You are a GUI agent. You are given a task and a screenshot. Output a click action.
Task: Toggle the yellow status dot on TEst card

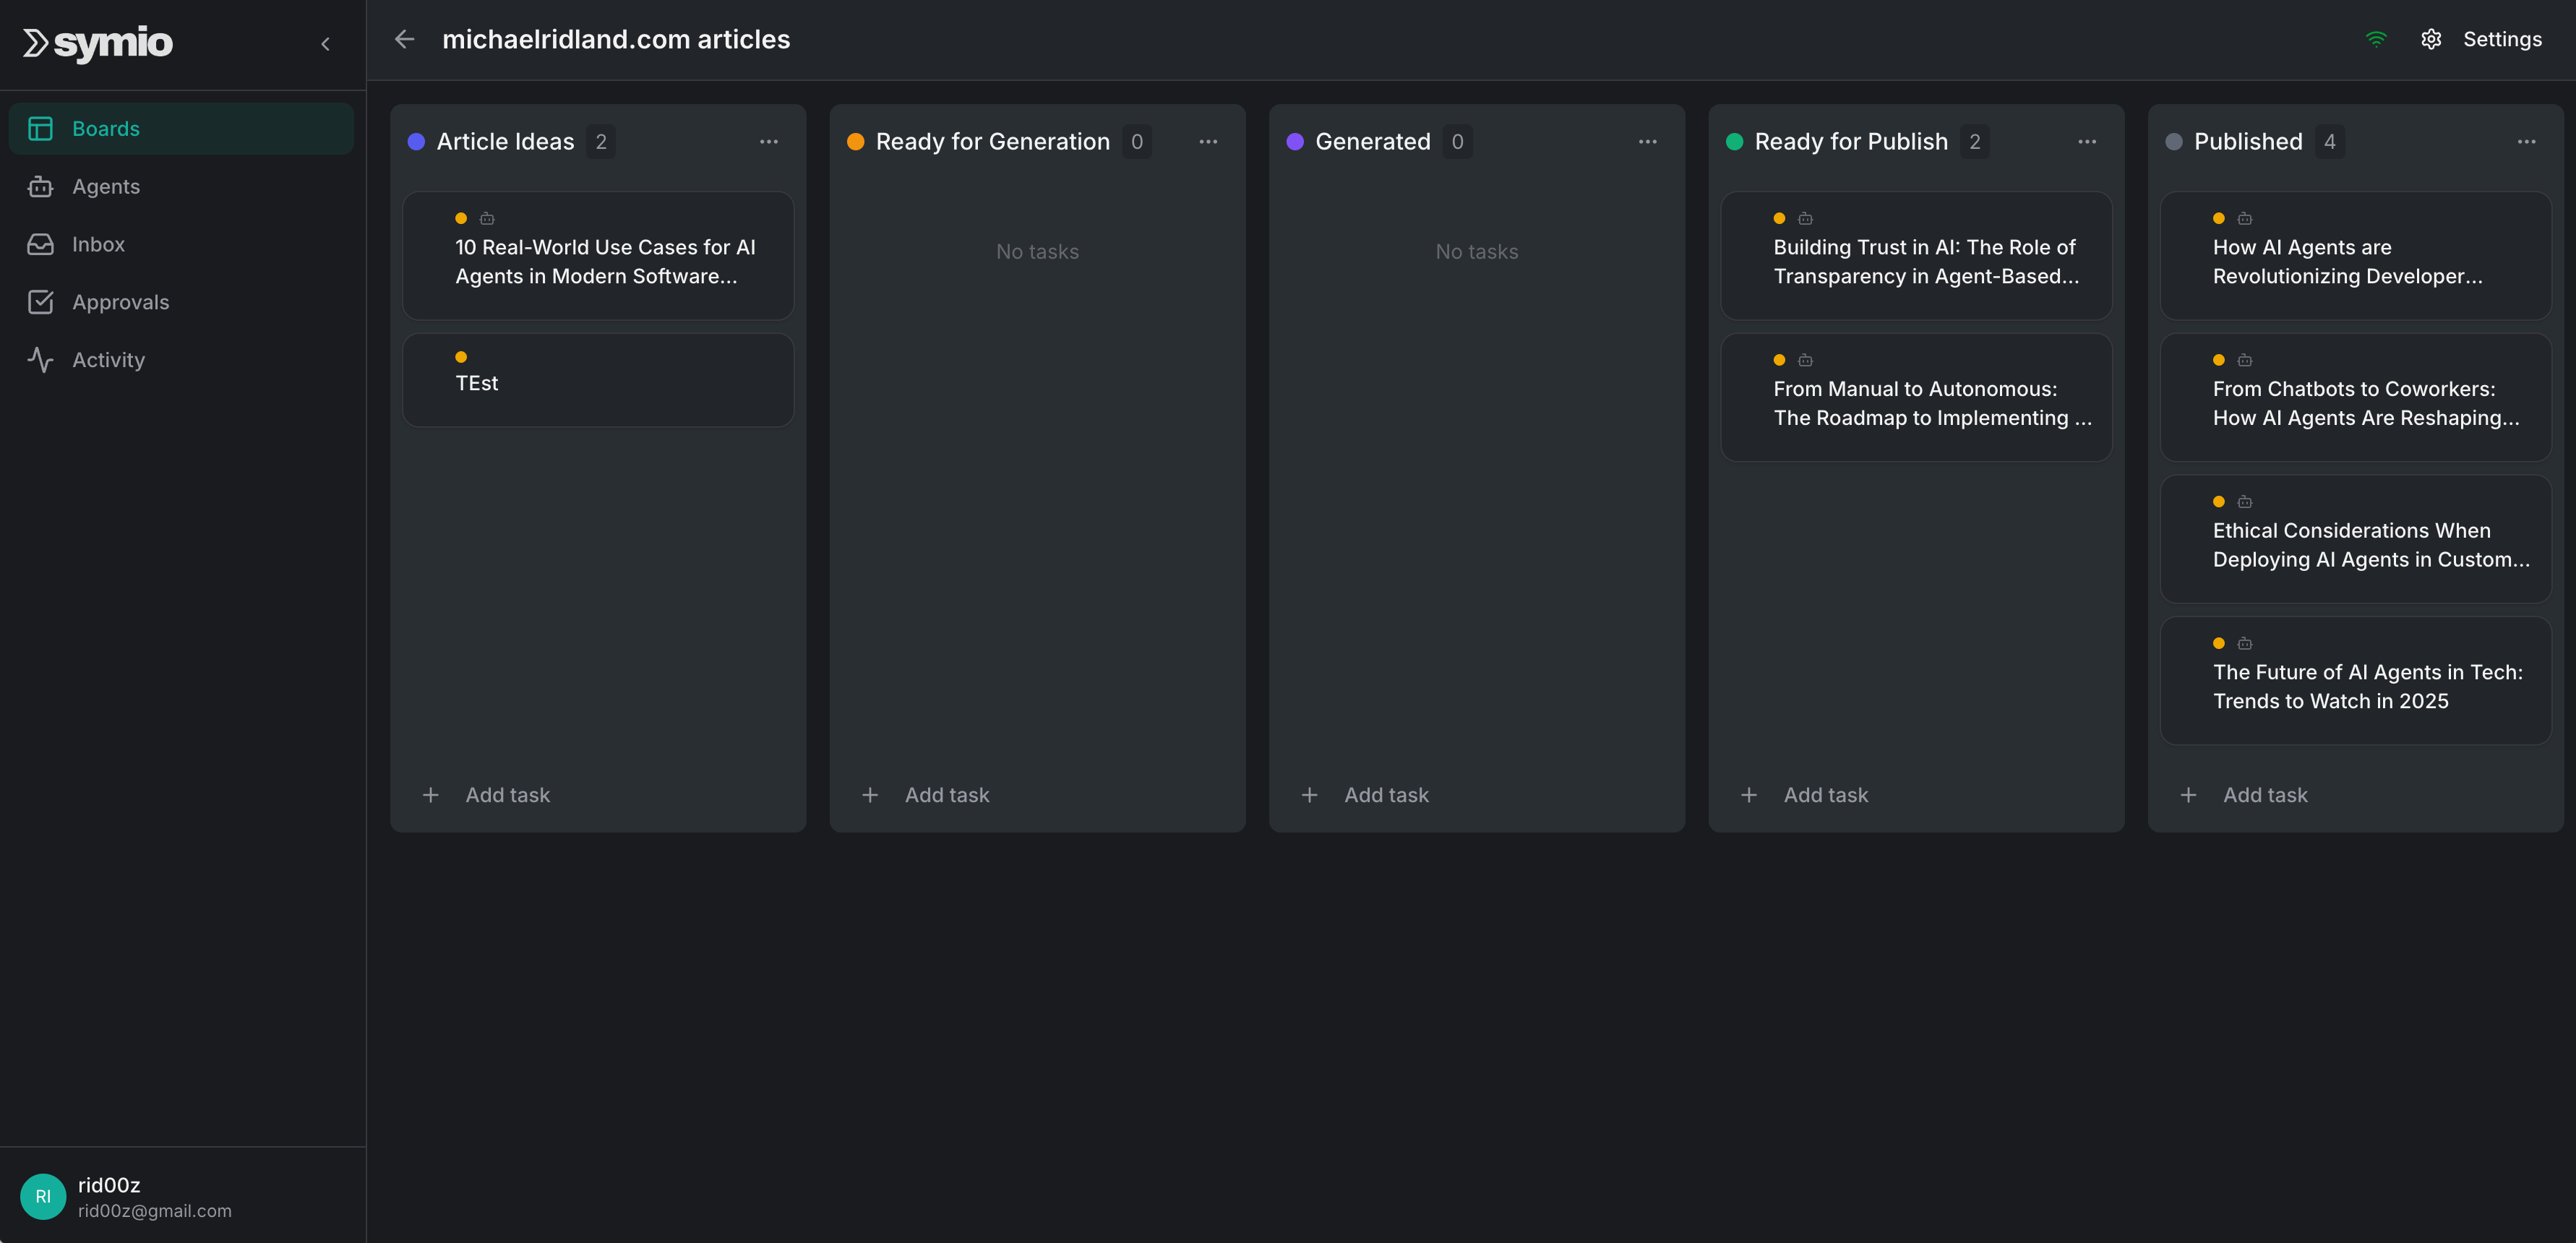tap(461, 356)
